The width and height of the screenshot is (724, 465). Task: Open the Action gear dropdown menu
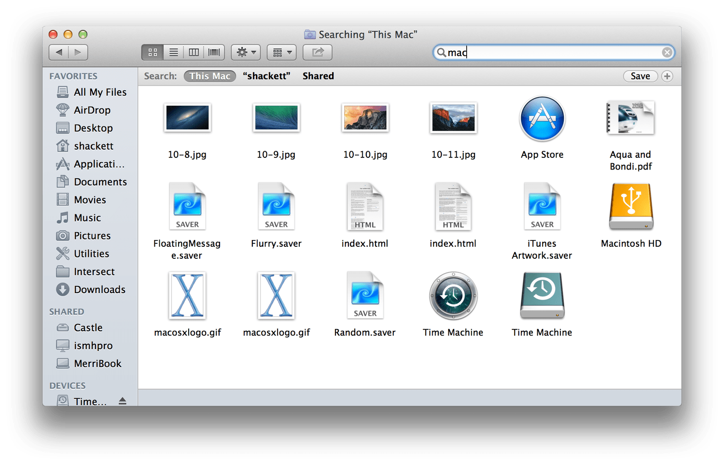(246, 52)
